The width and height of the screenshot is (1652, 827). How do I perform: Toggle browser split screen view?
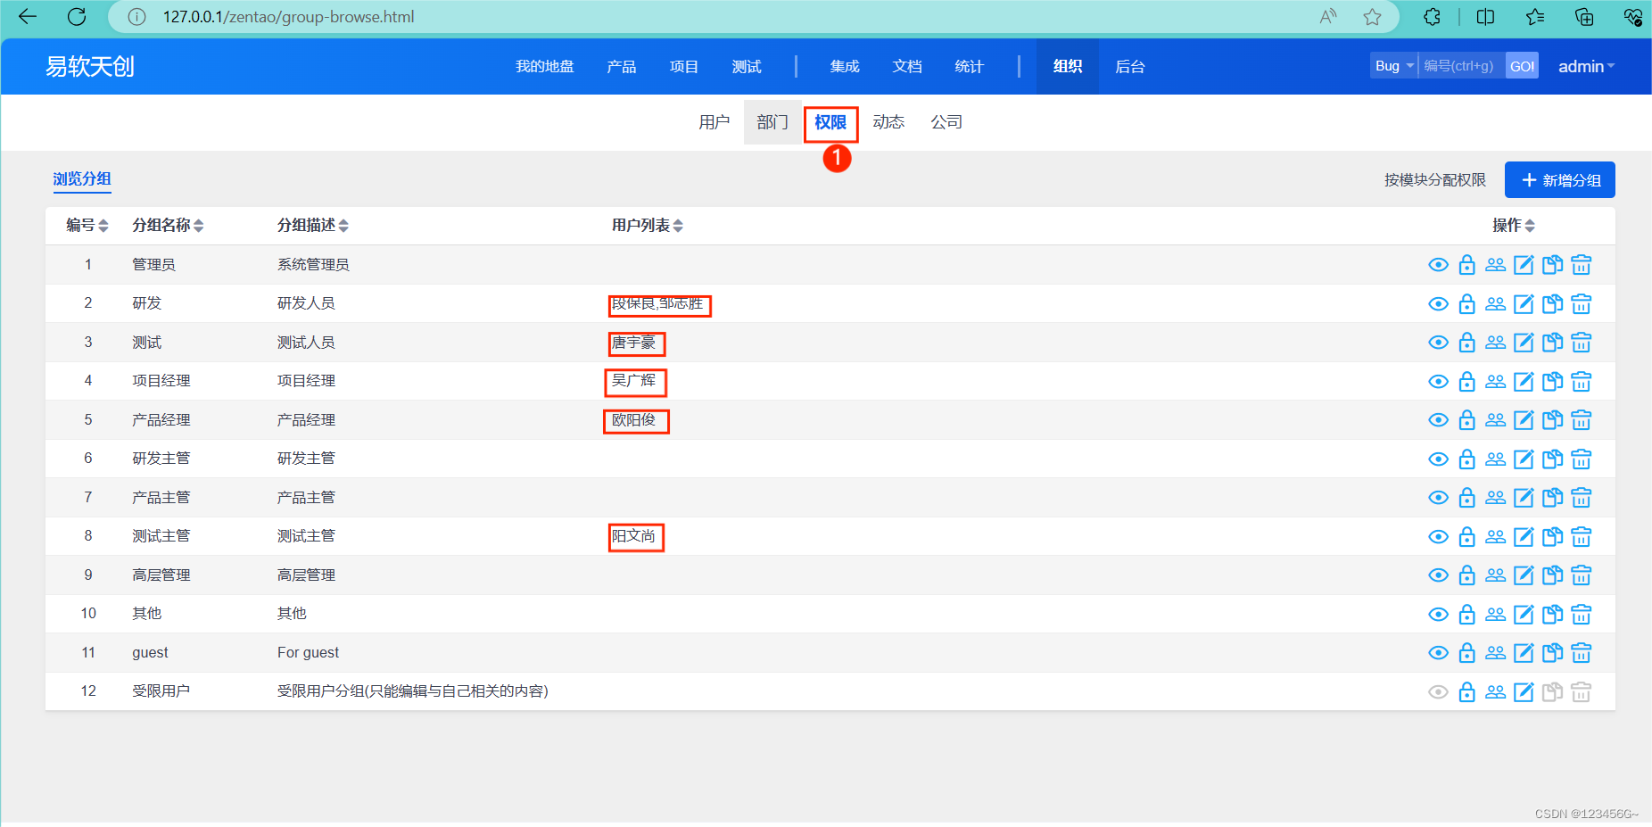[1485, 17]
